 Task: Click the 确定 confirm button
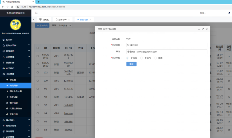131,64
